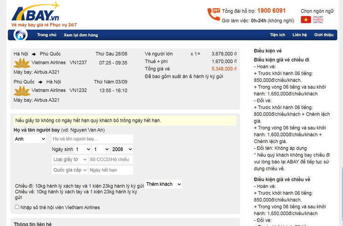Image resolution: width=343 pixels, height=226 pixels.
Task: Open the birth year 2008 dropdown
Action: (122, 149)
